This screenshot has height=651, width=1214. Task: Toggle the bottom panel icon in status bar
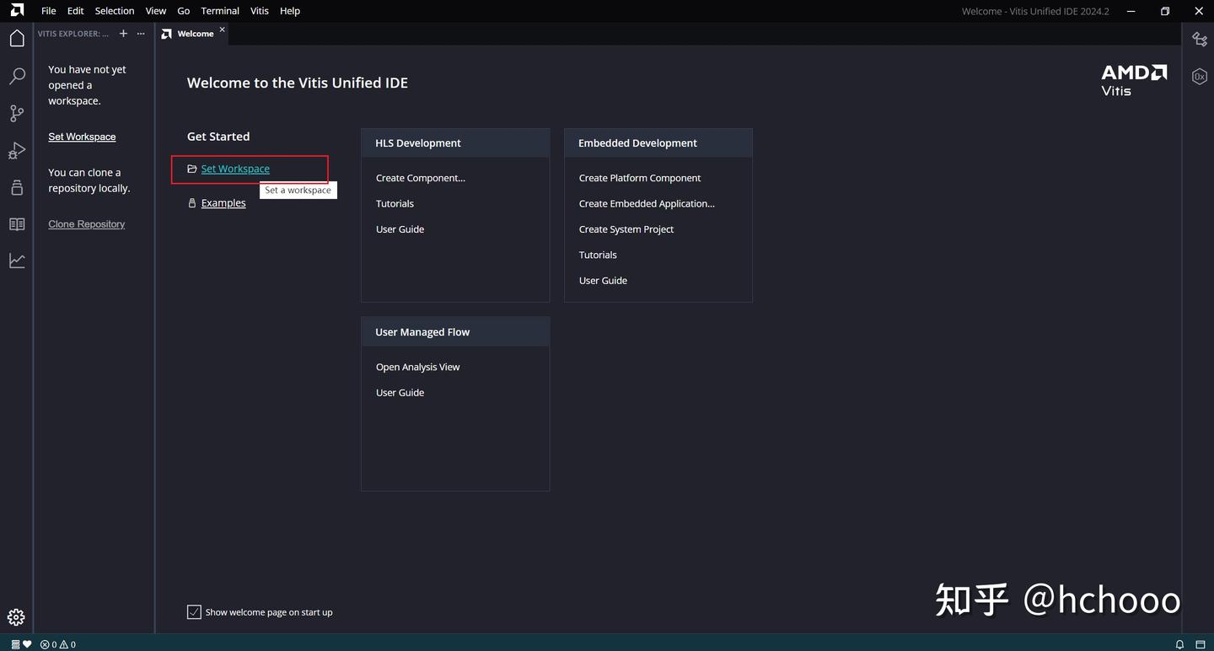click(x=1201, y=644)
